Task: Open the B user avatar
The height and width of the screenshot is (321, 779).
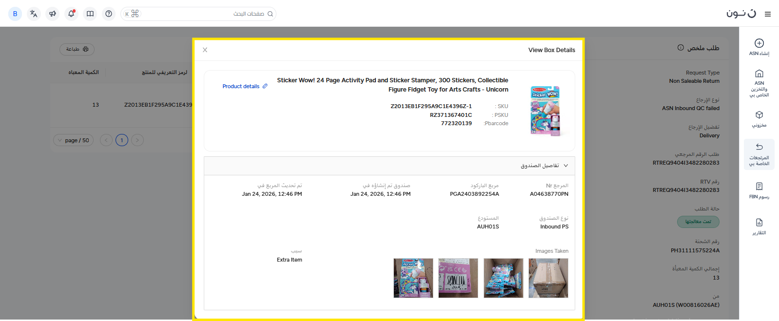Action: [15, 14]
